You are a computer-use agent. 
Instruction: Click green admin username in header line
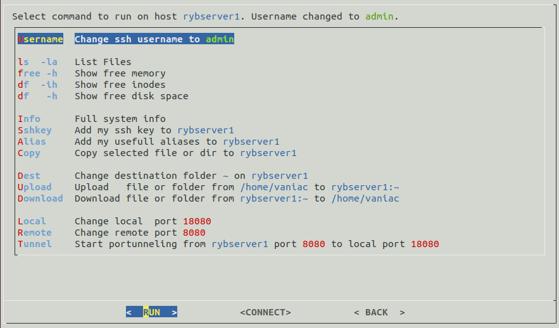(379, 16)
